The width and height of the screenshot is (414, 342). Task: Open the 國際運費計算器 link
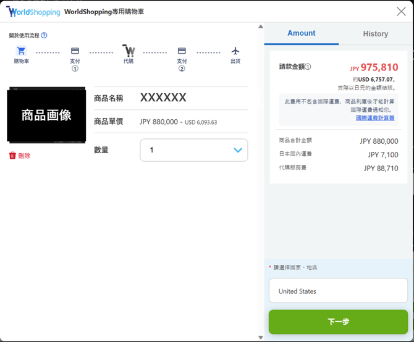[374, 117]
